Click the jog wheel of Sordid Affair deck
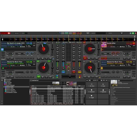Image resolution: width=137 pixels, height=137 pixels. (90, 49)
